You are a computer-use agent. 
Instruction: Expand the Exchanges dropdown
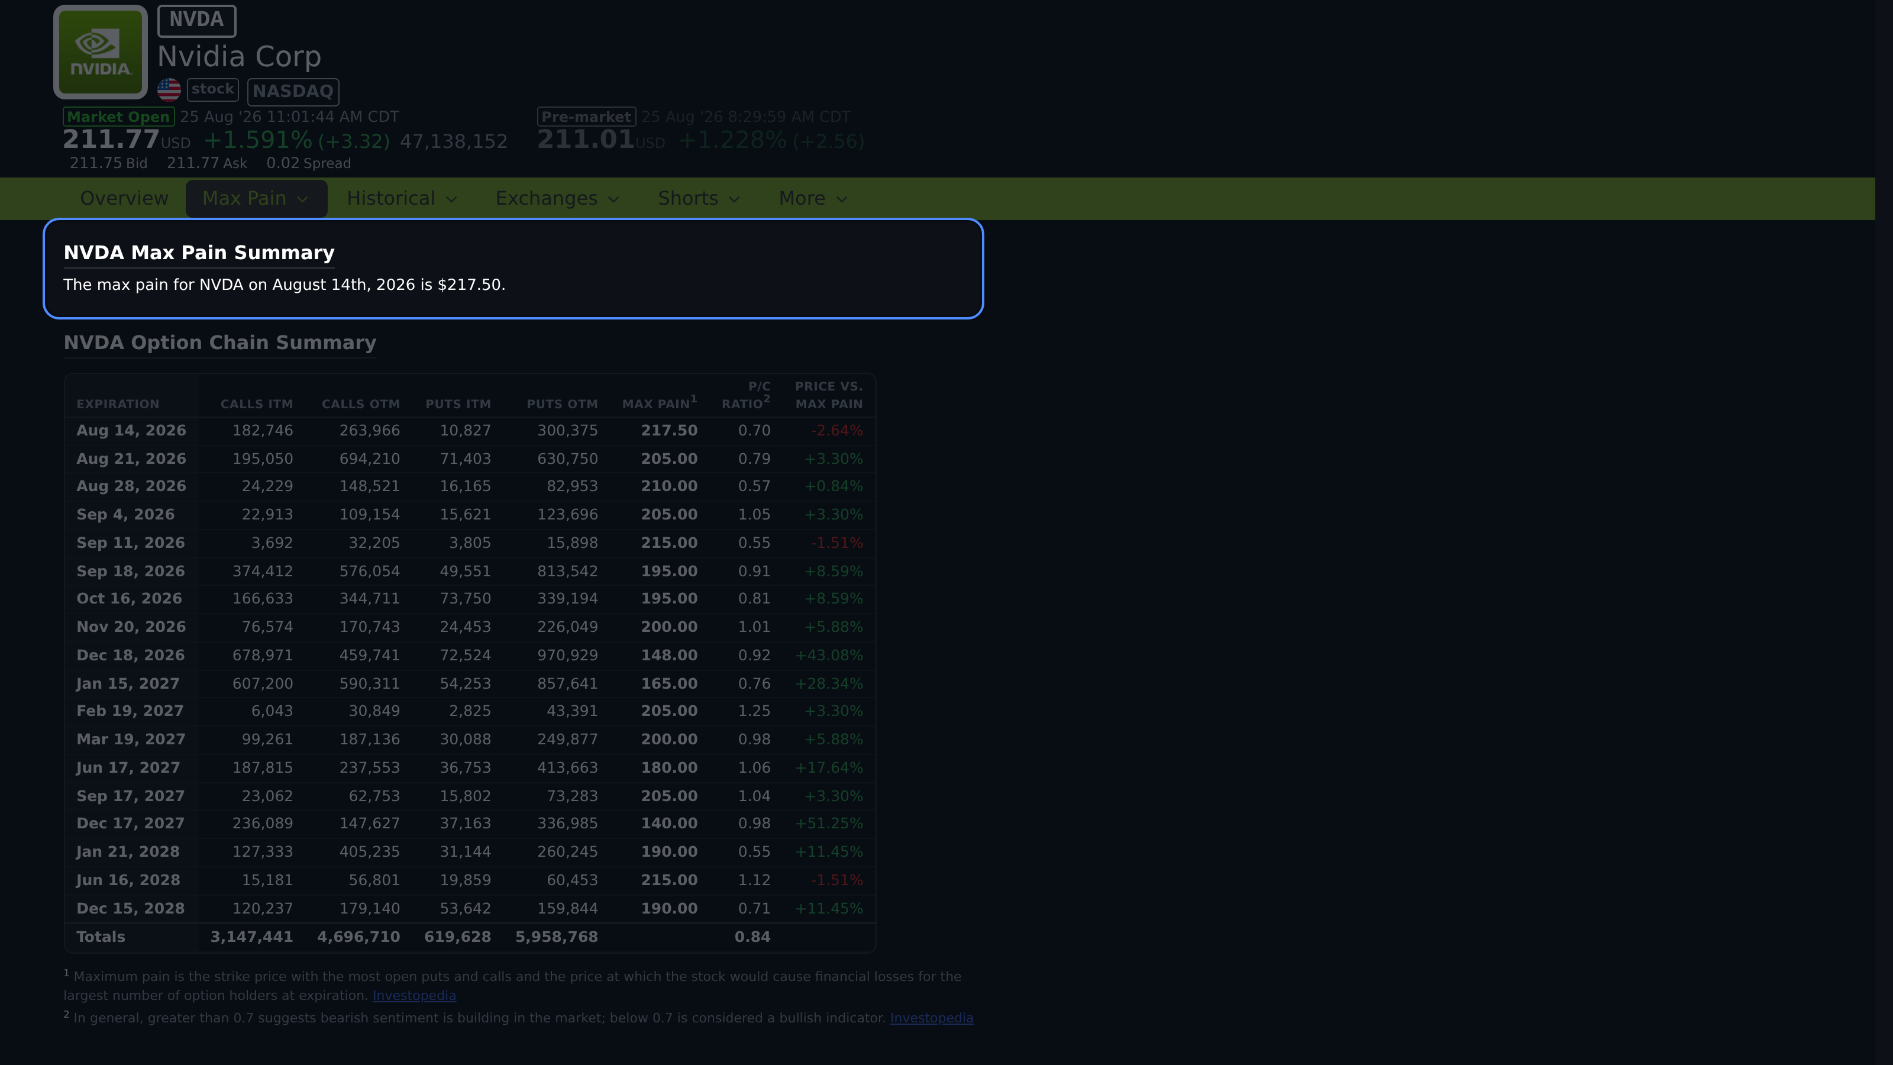tap(557, 198)
